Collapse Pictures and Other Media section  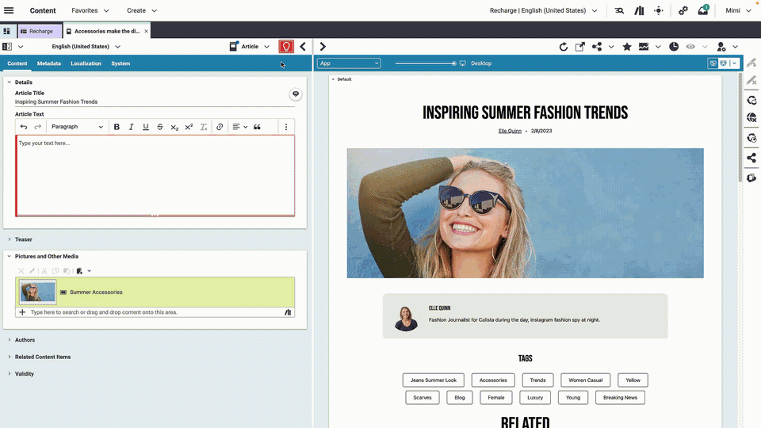10,256
